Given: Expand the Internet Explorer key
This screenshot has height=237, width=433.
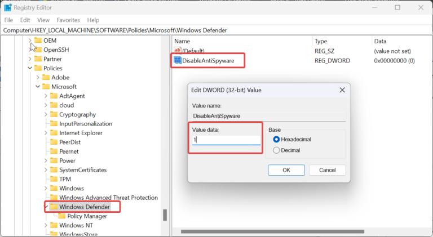Looking at the screenshot, I should (x=46, y=133).
